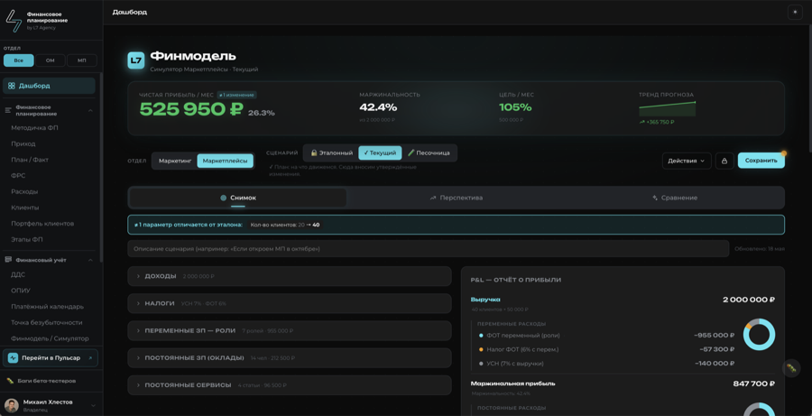Click the donut chart for variable expenses

click(x=759, y=335)
